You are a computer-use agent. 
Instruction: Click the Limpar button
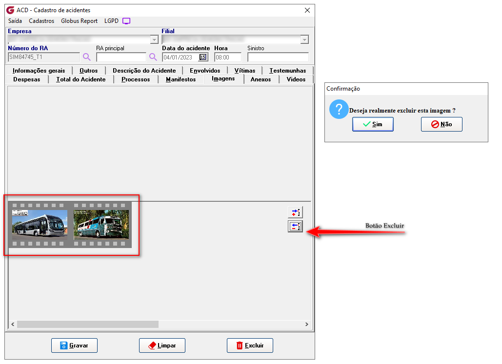point(162,345)
